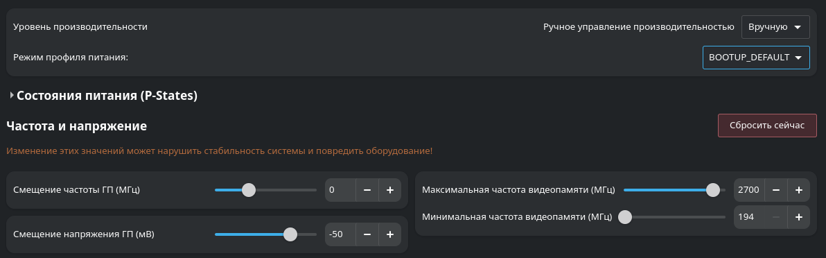The image size is (826, 258).
Task: Focus the maximum memory frequency field showing 2700
Action: [x=749, y=190]
